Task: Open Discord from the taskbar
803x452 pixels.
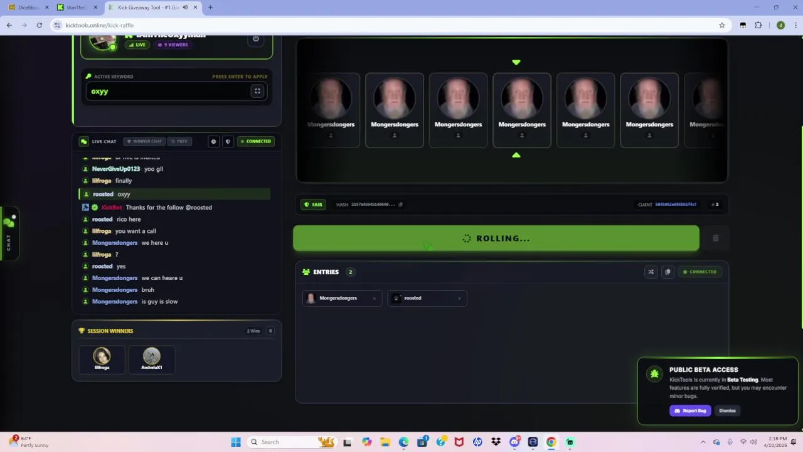Action: [514, 442]
